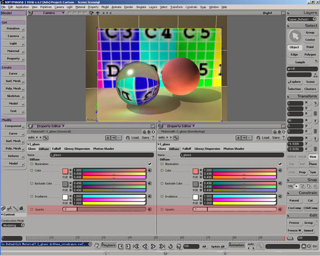The height and width of the screenshot is (256, 320).
Task: Maximize the Camera viewport
Action: click(x=283, y=13)
